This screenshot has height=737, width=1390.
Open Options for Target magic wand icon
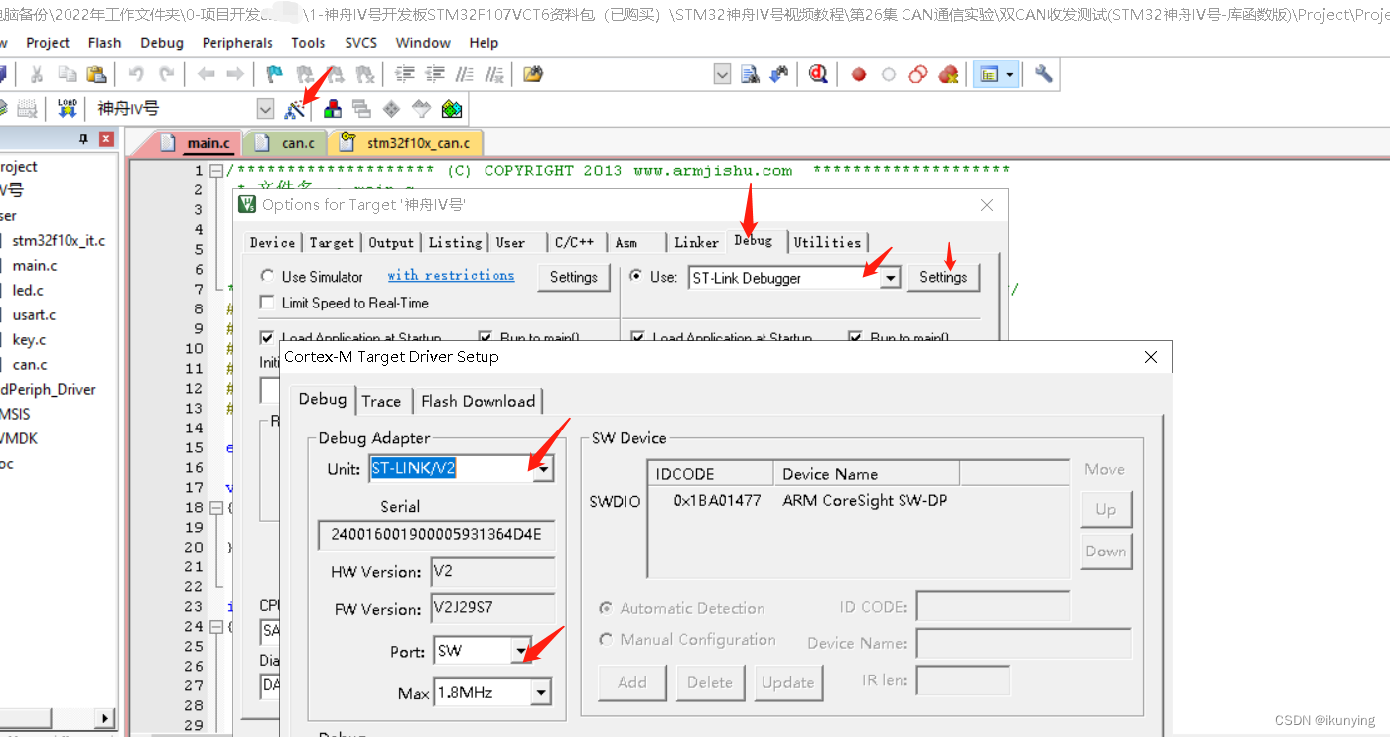click(294, 109)
